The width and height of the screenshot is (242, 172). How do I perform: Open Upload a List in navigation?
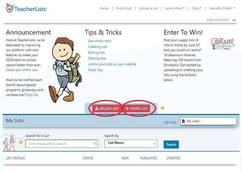pyautogui.click(x=148, y=8)
